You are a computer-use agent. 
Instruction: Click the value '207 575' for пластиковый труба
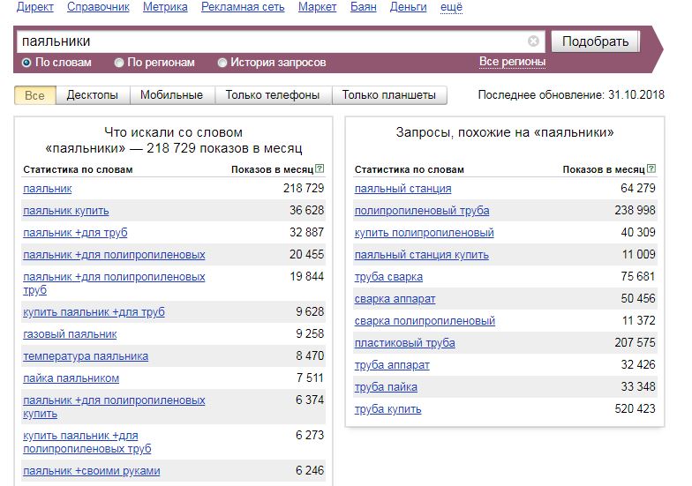(x=636, y=342)
